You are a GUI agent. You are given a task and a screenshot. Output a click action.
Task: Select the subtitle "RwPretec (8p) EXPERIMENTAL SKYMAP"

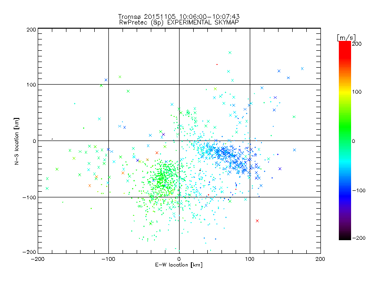pyautogui.click(x=179, y=22)
